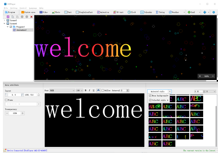Click the text color icon beside underline
The width and height of the screenshot is (218, 153).
(x=98, y=90)
